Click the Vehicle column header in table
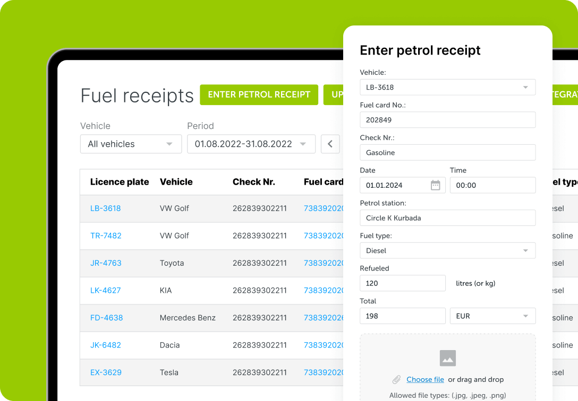The image size is (578, 401). click(176, 182)
